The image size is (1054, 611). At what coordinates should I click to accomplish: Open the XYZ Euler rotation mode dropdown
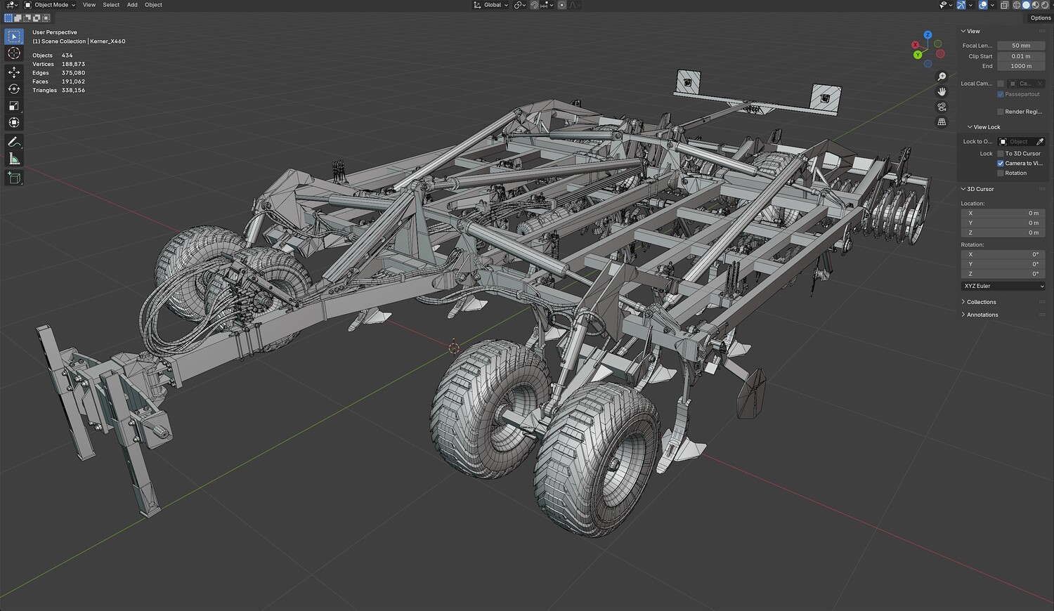1003,287
